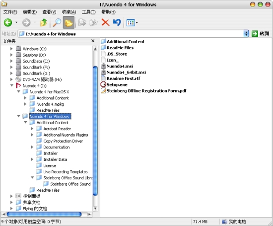Click the Nuendo 4 (I:) drive icon

point(18,85)
